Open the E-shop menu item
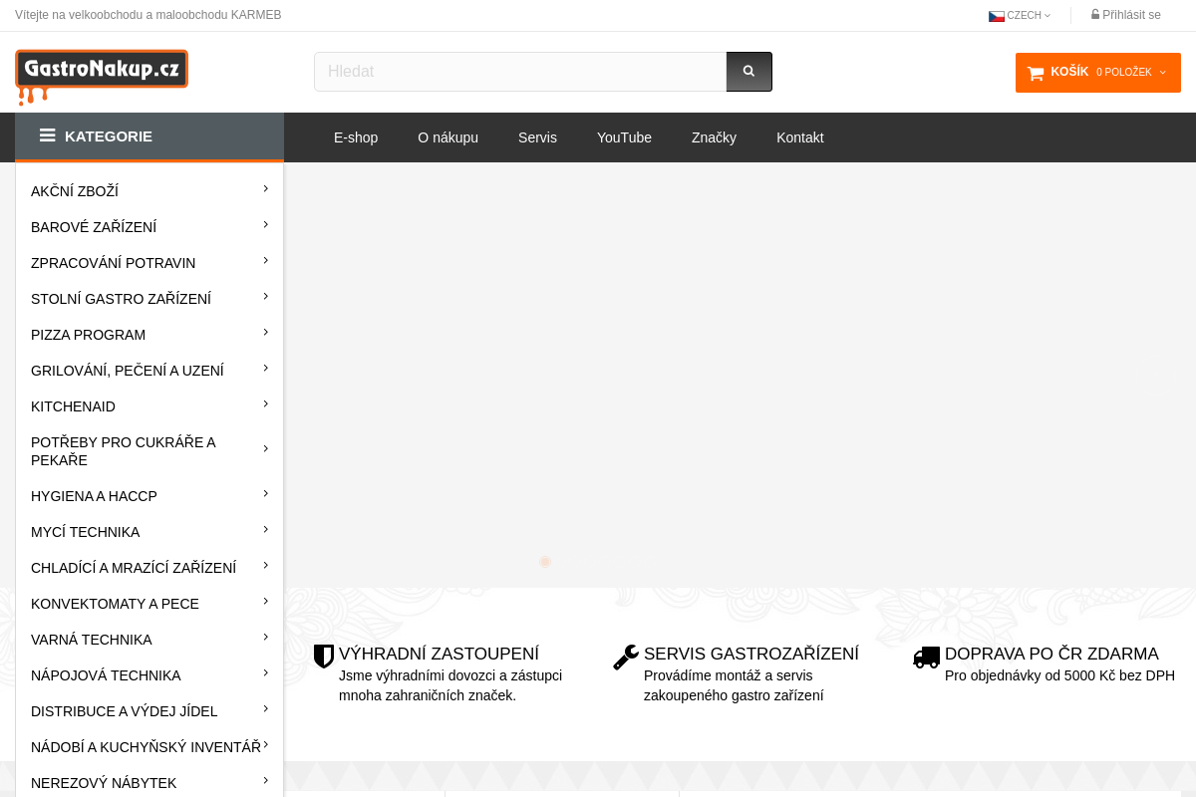 click(x=356, y=137)
